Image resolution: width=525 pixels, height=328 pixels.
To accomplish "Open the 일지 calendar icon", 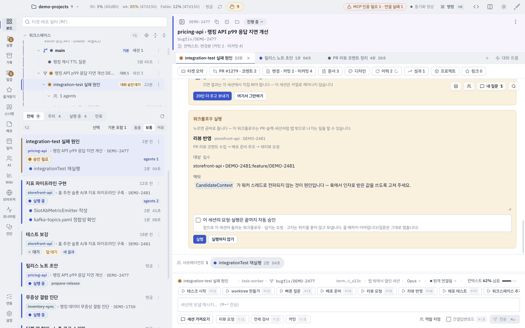I will click(9, 144).
